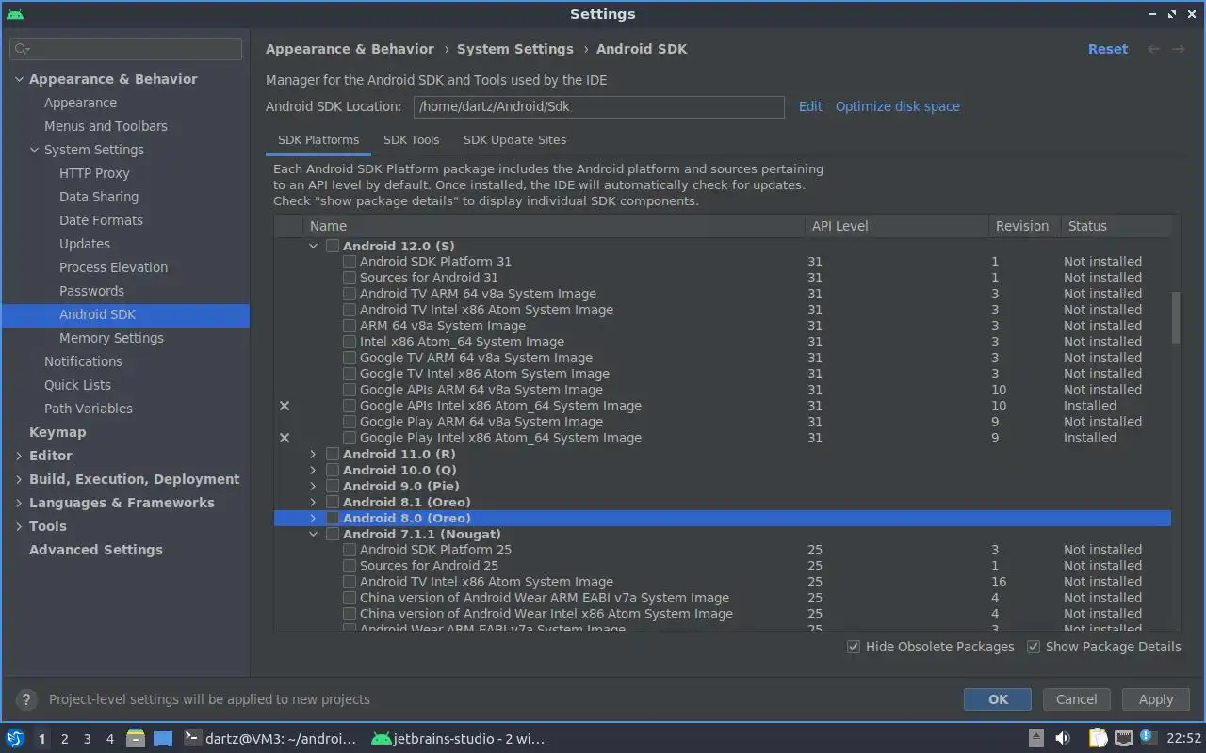Sort by the Revision column header

[1024, 226]
